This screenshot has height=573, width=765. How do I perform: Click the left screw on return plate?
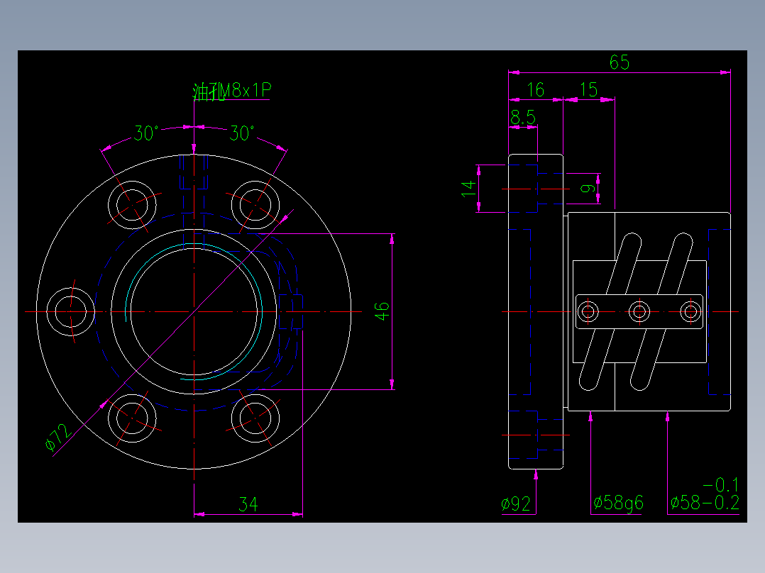[588, 311]
